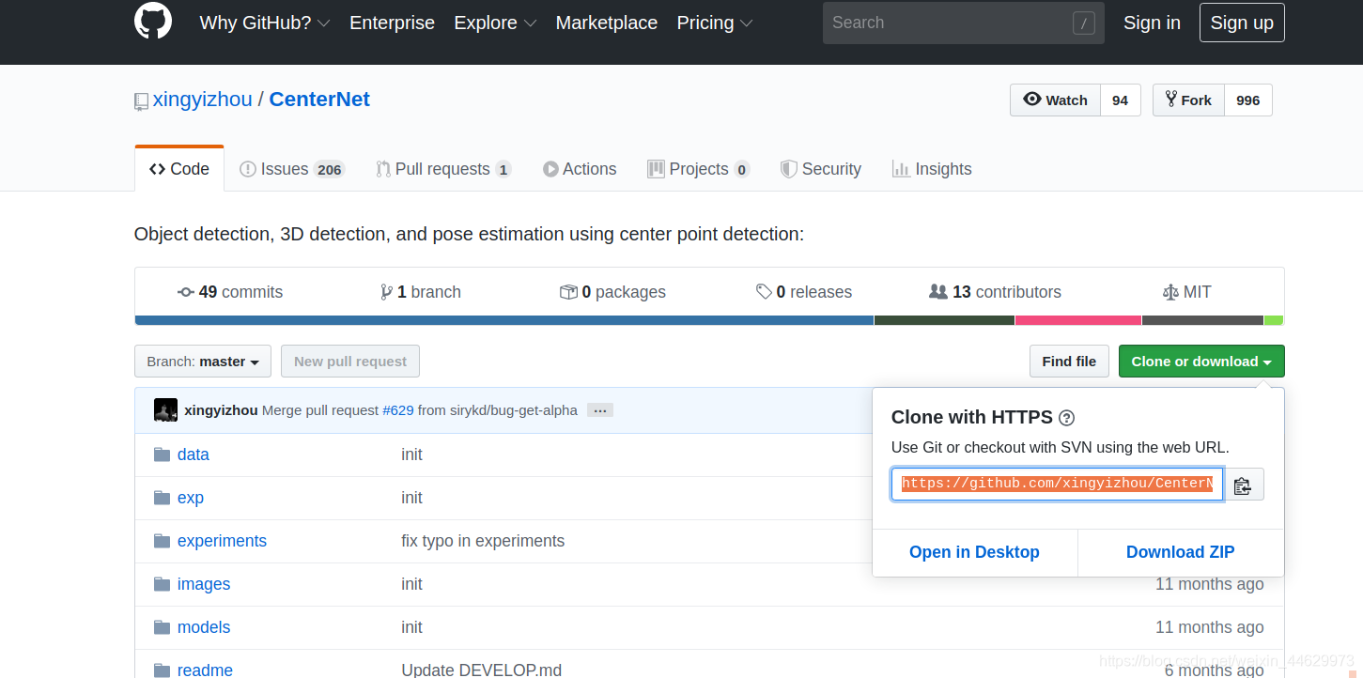
Task: Click the blue language bar segment
Action: (503, 320)
